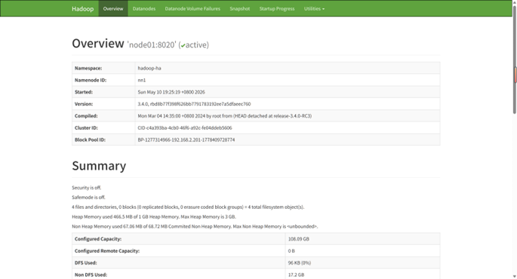517x279 pixels.
Task: Click the scrollbar down arrow
Action: (x=515, y=277)
